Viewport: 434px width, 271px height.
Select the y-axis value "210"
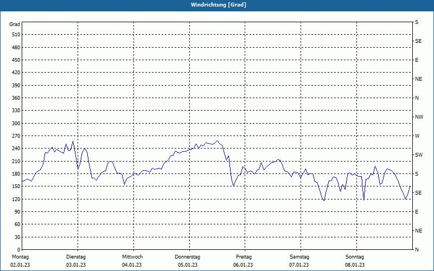tap(16, 161)
